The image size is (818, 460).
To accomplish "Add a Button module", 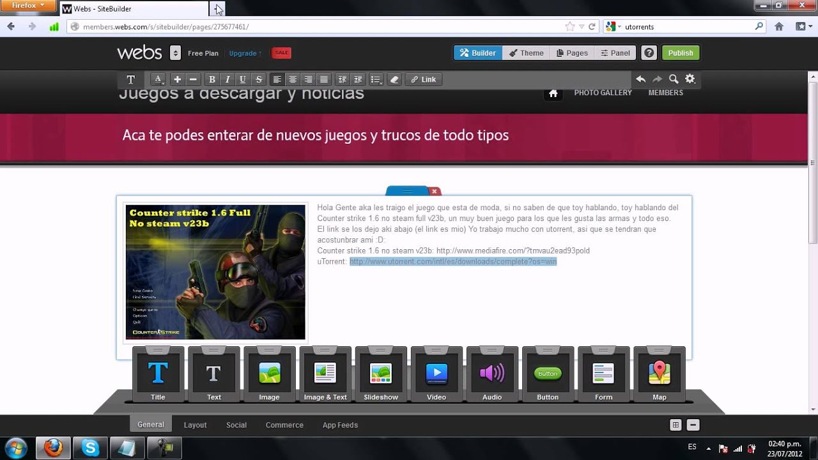I will point(548,374).
